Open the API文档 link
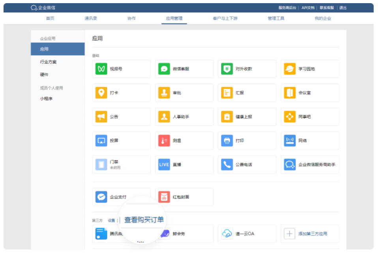Screen dimensions: 378x257 point(308,8)
